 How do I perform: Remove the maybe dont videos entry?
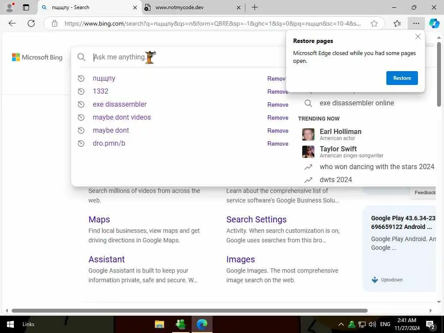(278, 118)
